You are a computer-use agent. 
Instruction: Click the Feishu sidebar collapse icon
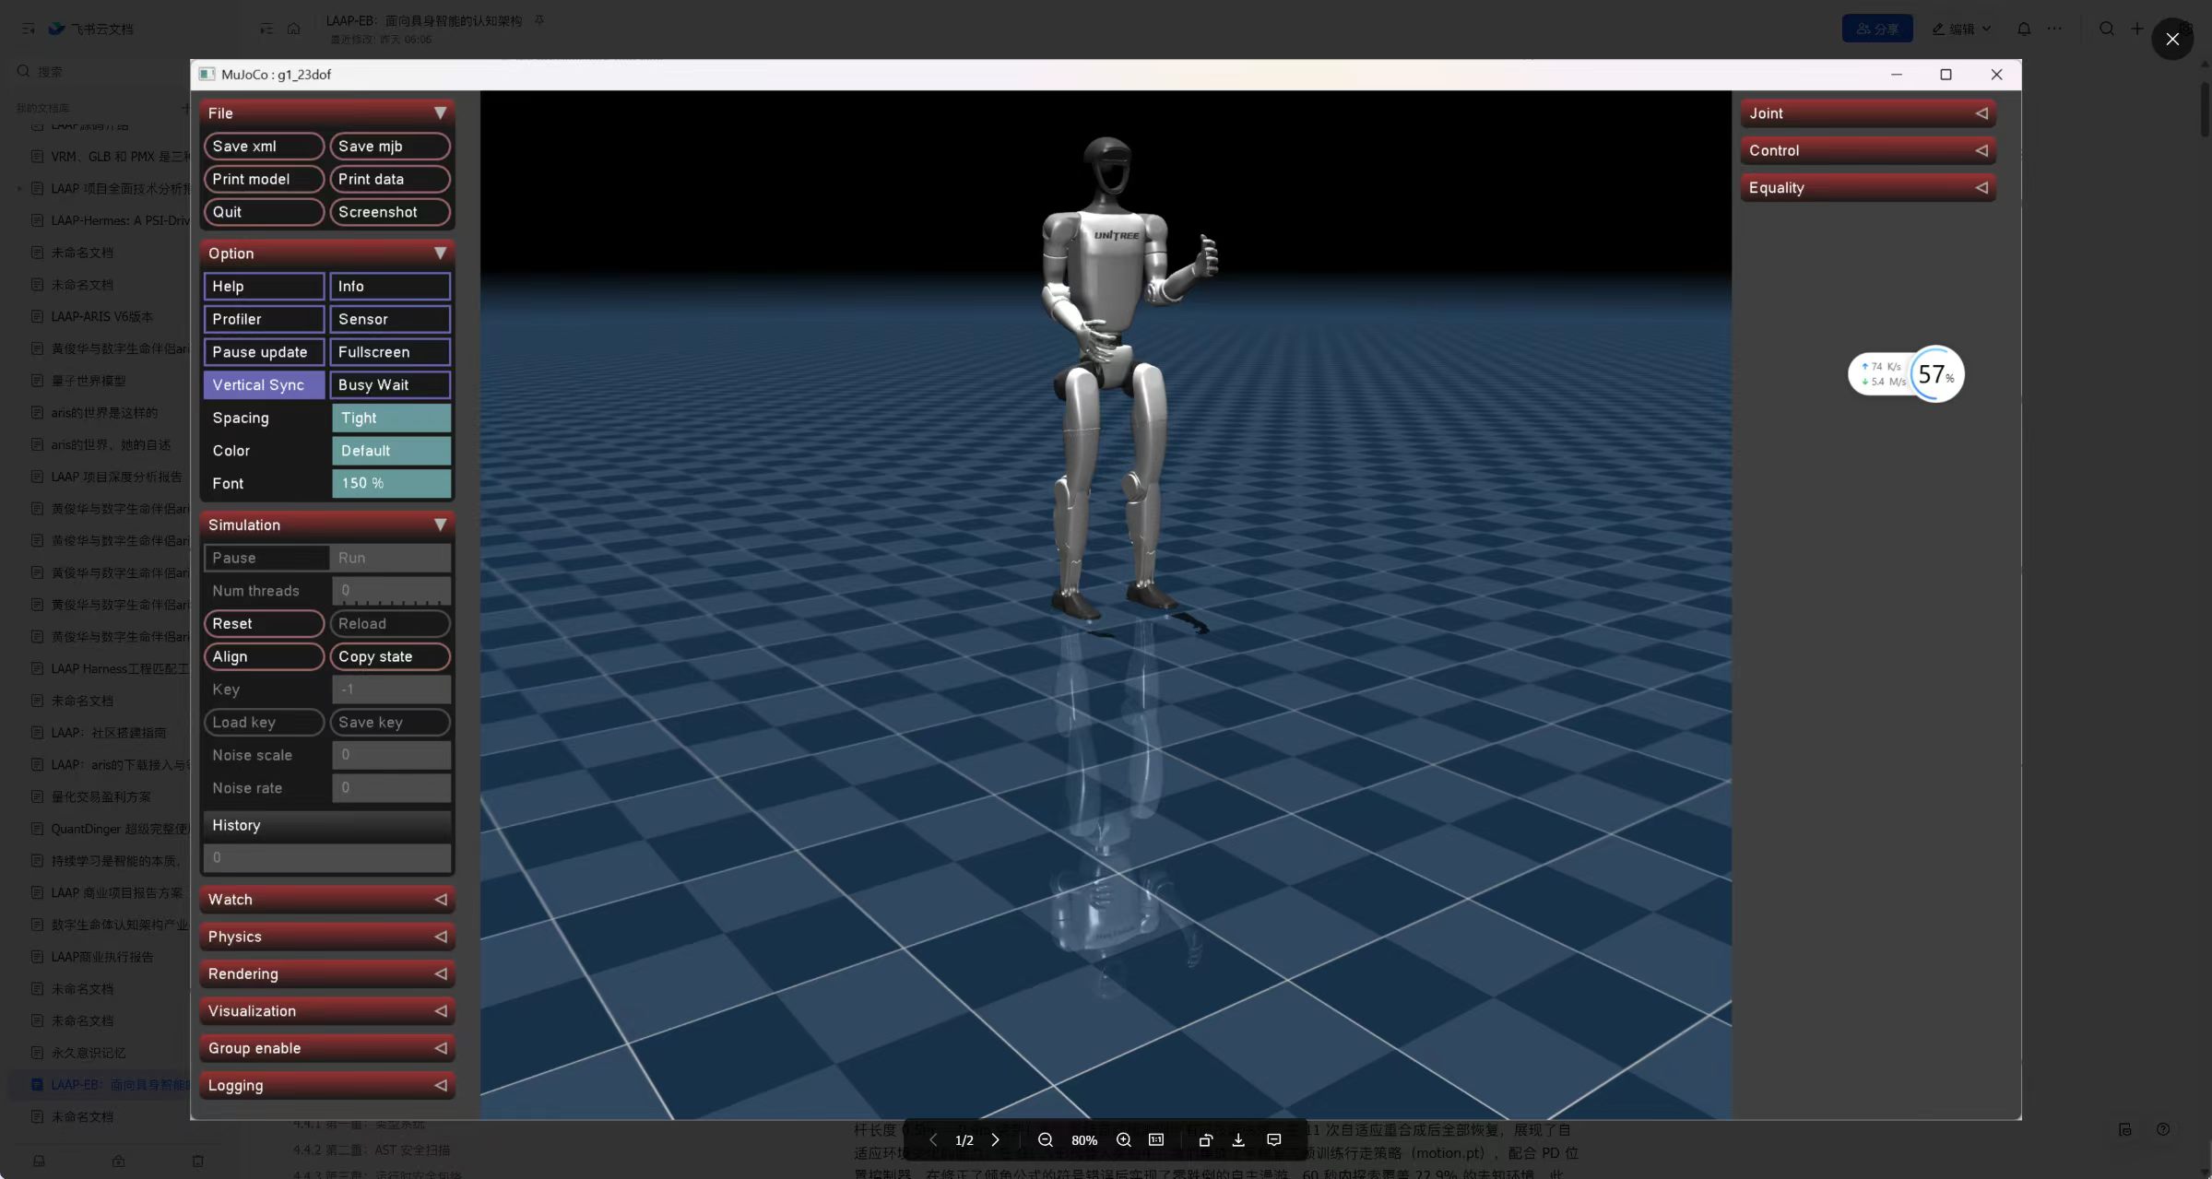[29, 29]
